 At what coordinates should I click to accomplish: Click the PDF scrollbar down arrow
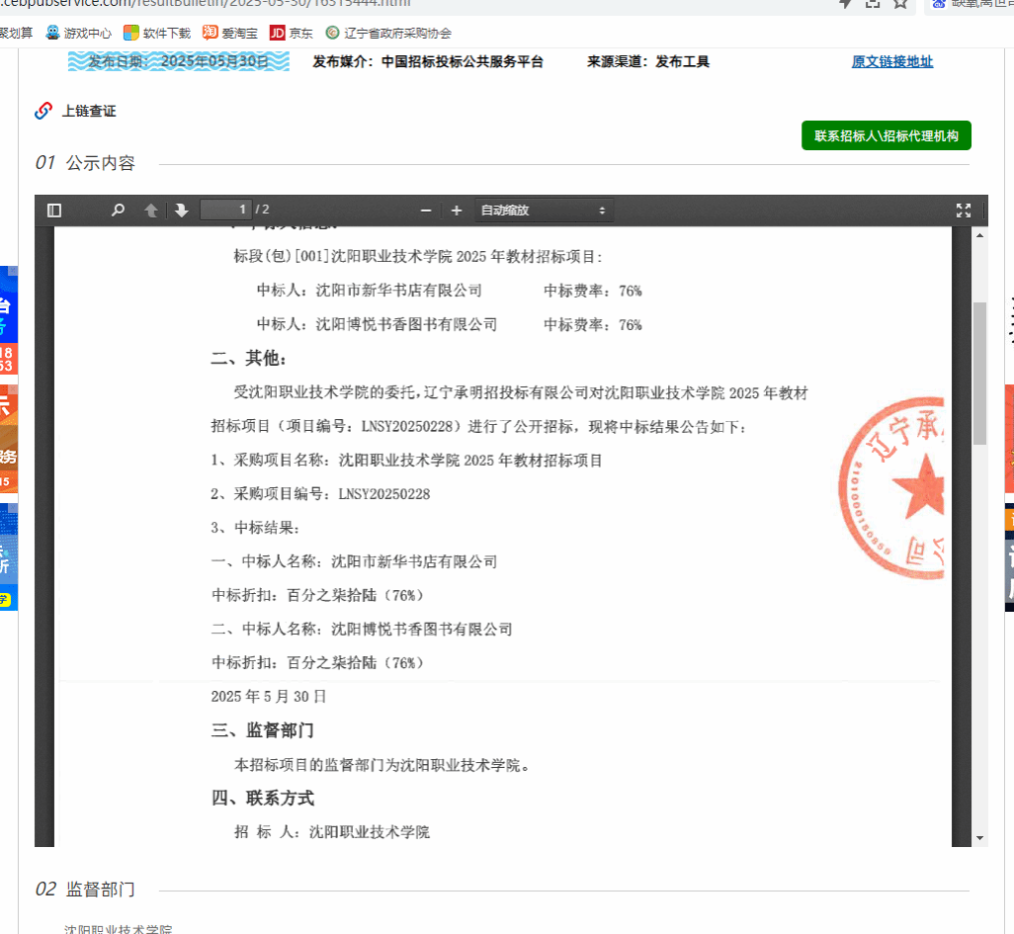coord(979,838)
